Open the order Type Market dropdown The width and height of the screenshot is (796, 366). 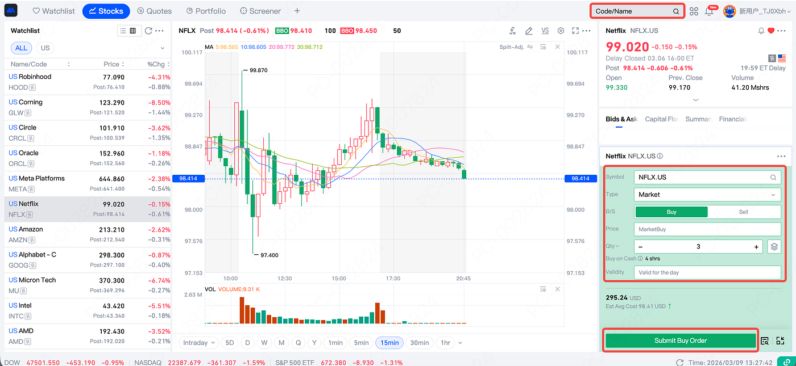click(707, 195)
